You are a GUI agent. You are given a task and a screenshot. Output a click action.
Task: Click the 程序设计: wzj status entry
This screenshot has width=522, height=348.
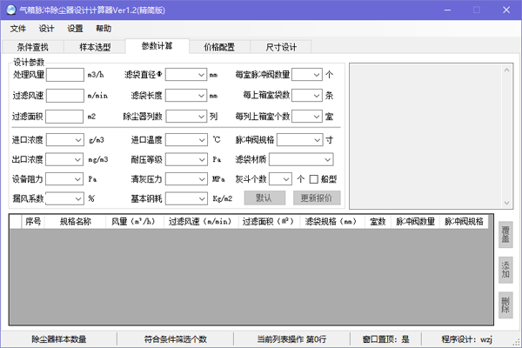[x=466, y=339]
